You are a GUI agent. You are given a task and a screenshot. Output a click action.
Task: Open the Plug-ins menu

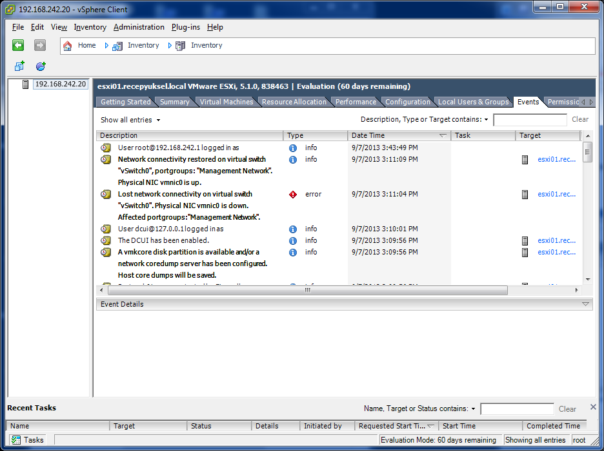[186, 27]
